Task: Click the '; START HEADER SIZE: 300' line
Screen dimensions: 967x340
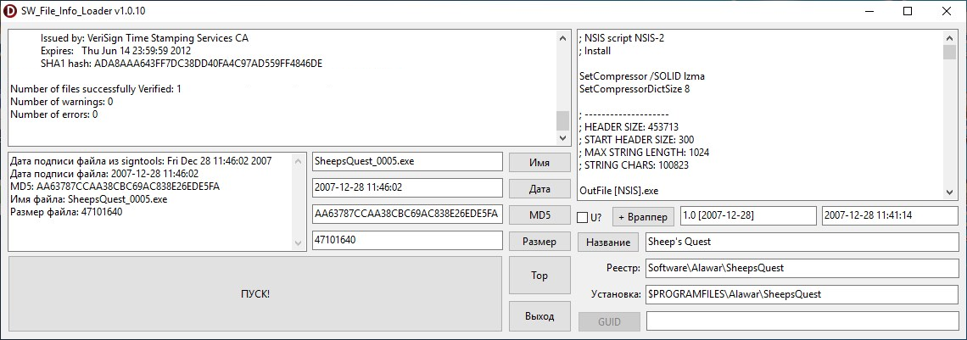Action: tap(636, 140)
